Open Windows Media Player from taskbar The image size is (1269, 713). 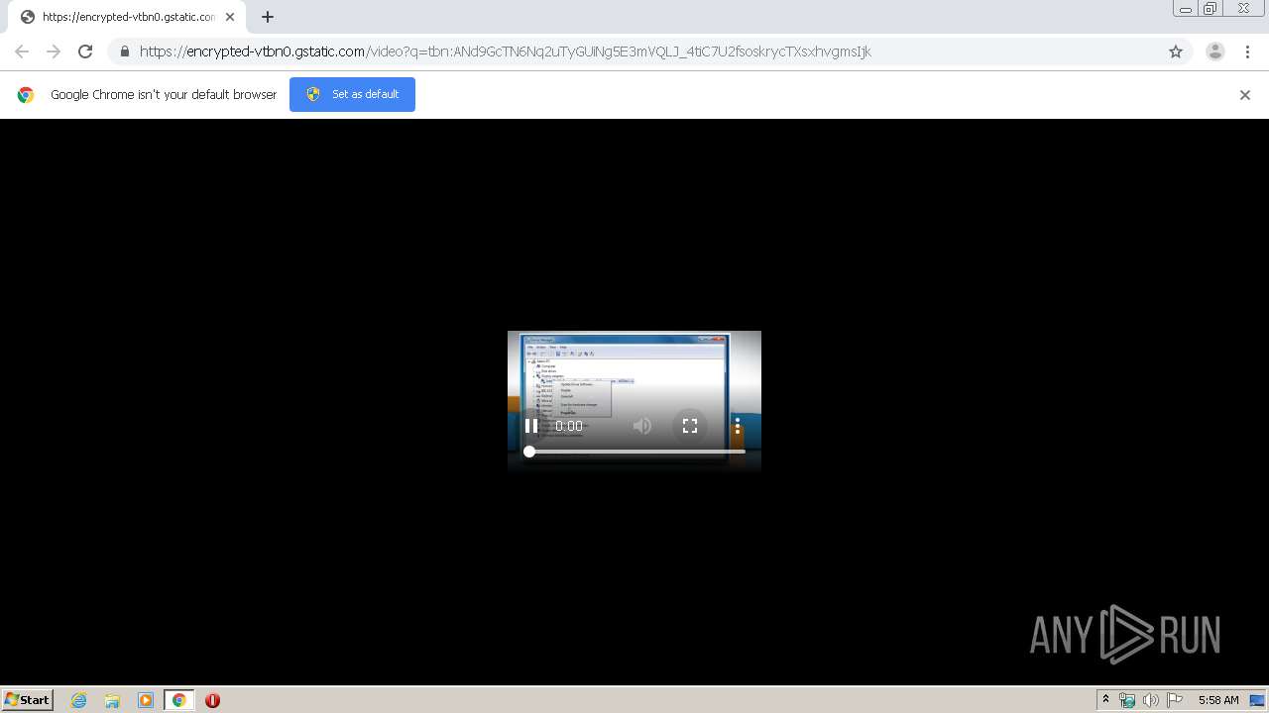click(146, 700)
